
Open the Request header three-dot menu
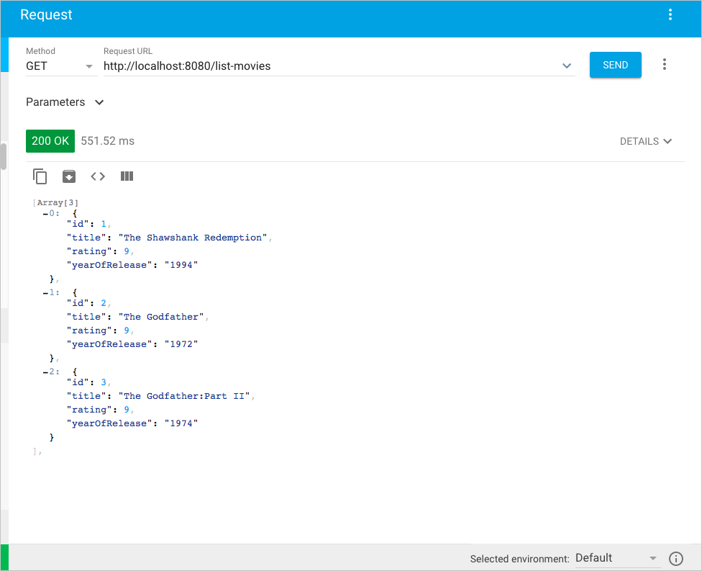670,14
